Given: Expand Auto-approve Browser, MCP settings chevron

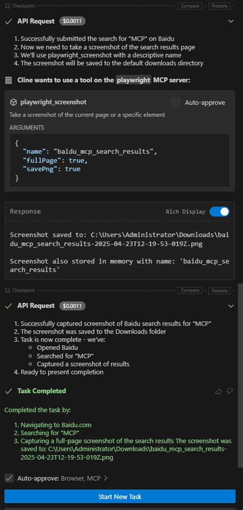Looking at the screenshot, I should [x=105, y=478].
